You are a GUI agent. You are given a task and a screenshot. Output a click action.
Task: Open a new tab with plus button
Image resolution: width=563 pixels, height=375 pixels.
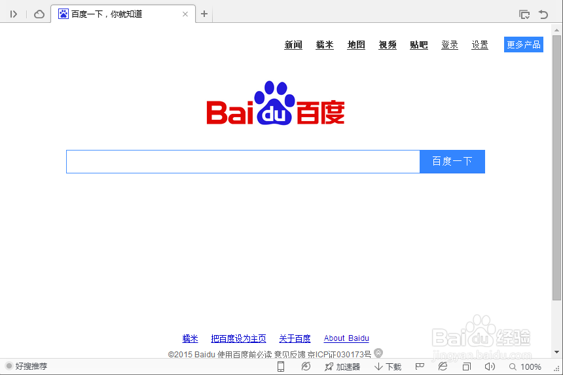(204, 14)
